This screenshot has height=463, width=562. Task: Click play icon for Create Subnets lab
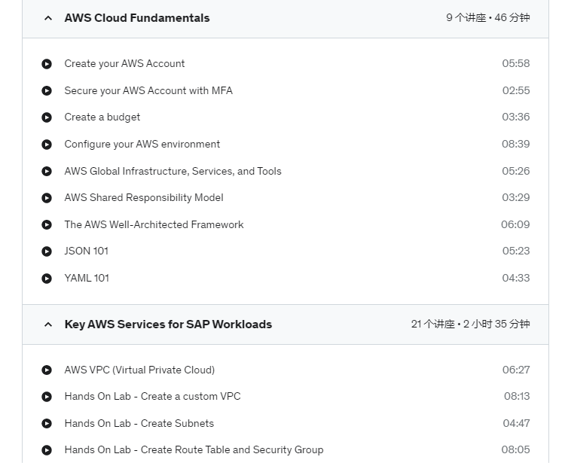click(47, 424)
